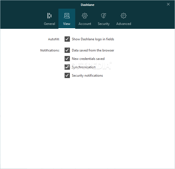Click the Advanced gear icon
The height and width of the screenshot is (169, 175).
coord(124,16)
